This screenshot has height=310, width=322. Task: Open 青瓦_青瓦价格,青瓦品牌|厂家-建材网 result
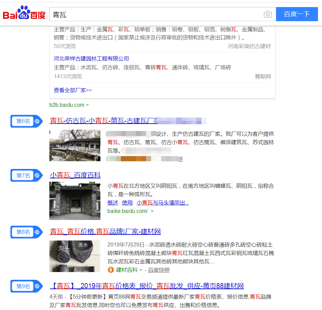(105, 231)
